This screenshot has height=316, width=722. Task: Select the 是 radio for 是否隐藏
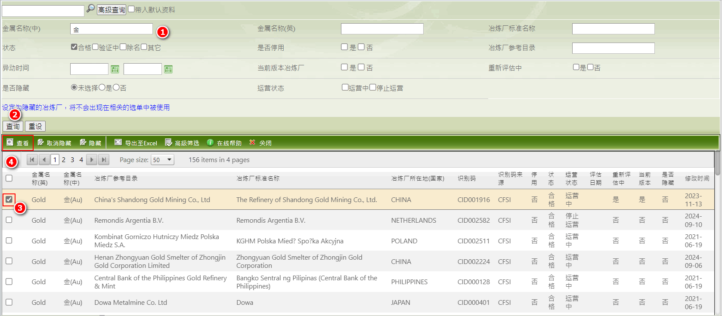point(102,87)
